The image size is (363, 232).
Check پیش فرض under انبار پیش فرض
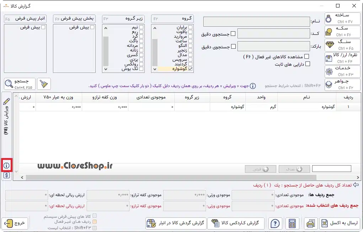(x=43, y=27)
